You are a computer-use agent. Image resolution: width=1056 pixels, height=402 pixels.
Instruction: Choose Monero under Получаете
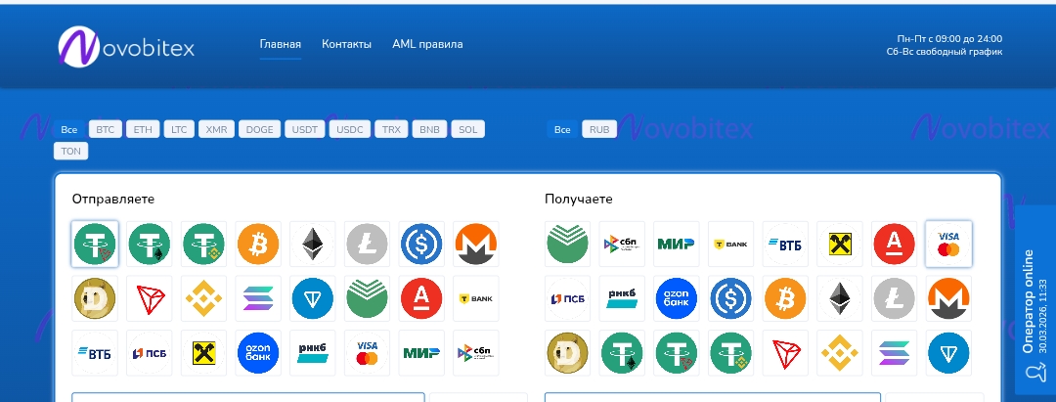[x=948, y=298]
